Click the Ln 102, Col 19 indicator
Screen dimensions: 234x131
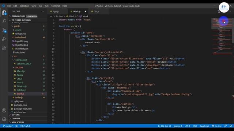pyautogui.click(x=165, y=126)
